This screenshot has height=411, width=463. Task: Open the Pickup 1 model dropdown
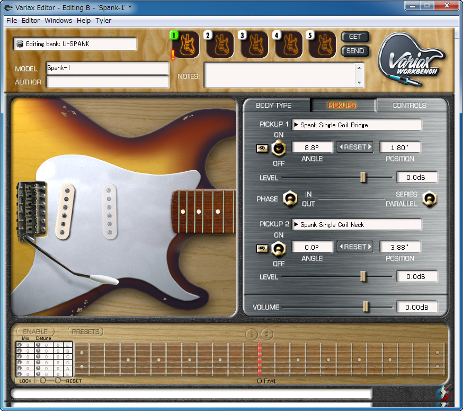(357, 125)
